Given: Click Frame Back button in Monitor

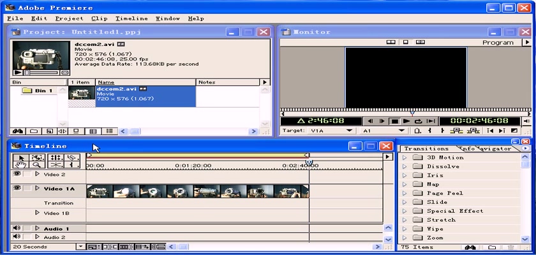Looking at the screenshot, I should coord(371,121).
